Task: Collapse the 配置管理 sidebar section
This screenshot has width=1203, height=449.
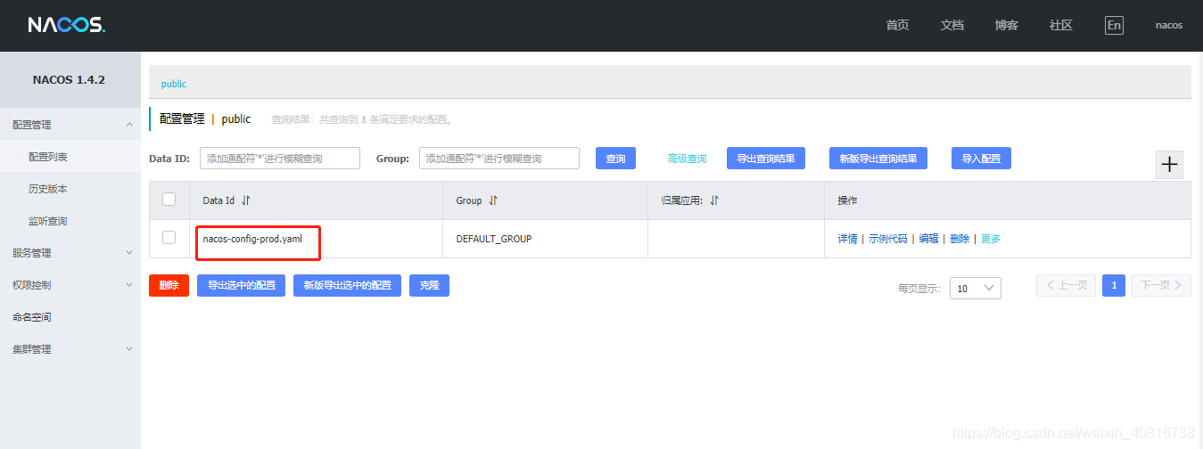Action: pyautogui.click(x=70, y=125)
